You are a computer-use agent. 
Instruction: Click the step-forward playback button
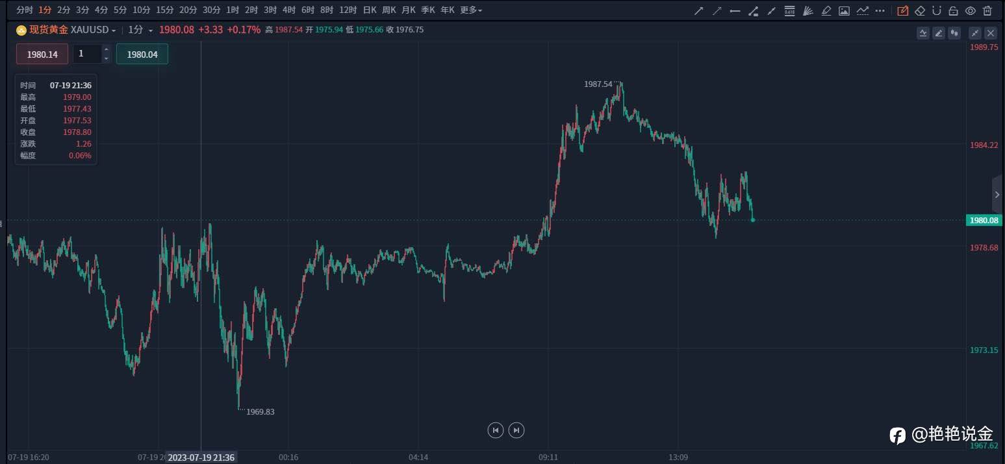pyautogui.click(x=516, y=430)
